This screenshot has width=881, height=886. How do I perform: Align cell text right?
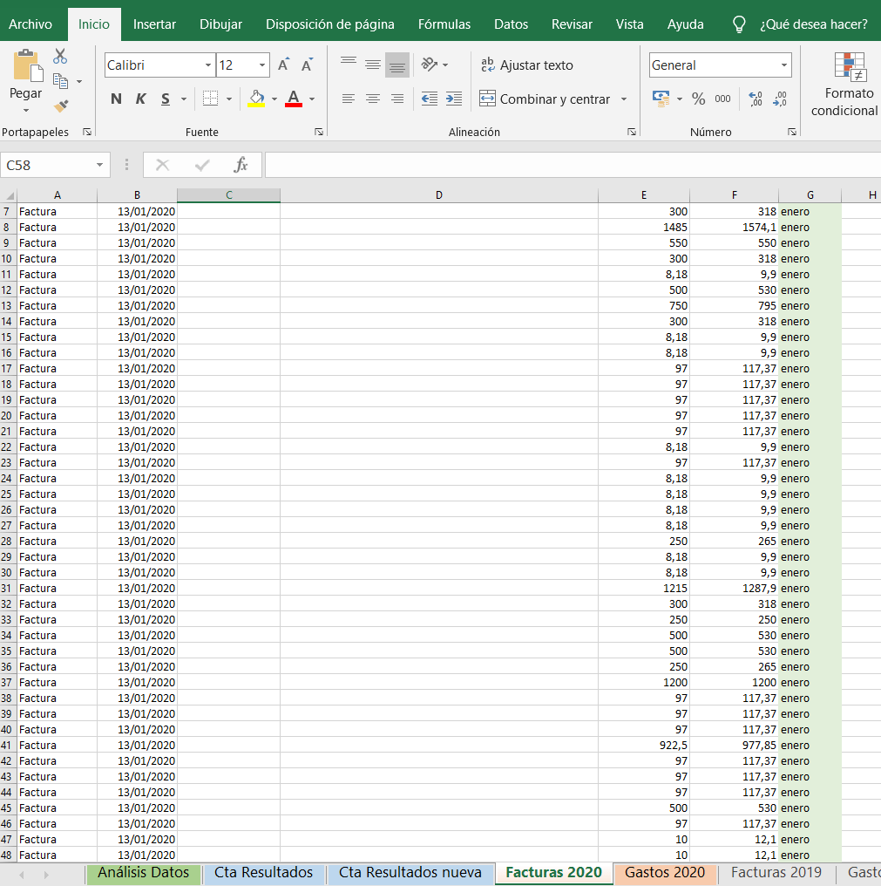point(397,99)
